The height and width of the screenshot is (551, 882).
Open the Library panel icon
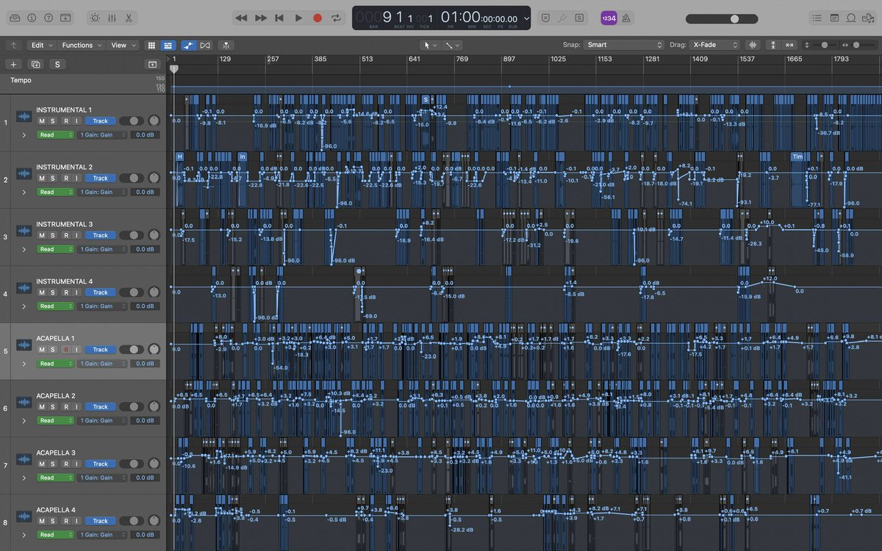pos(15,18)
